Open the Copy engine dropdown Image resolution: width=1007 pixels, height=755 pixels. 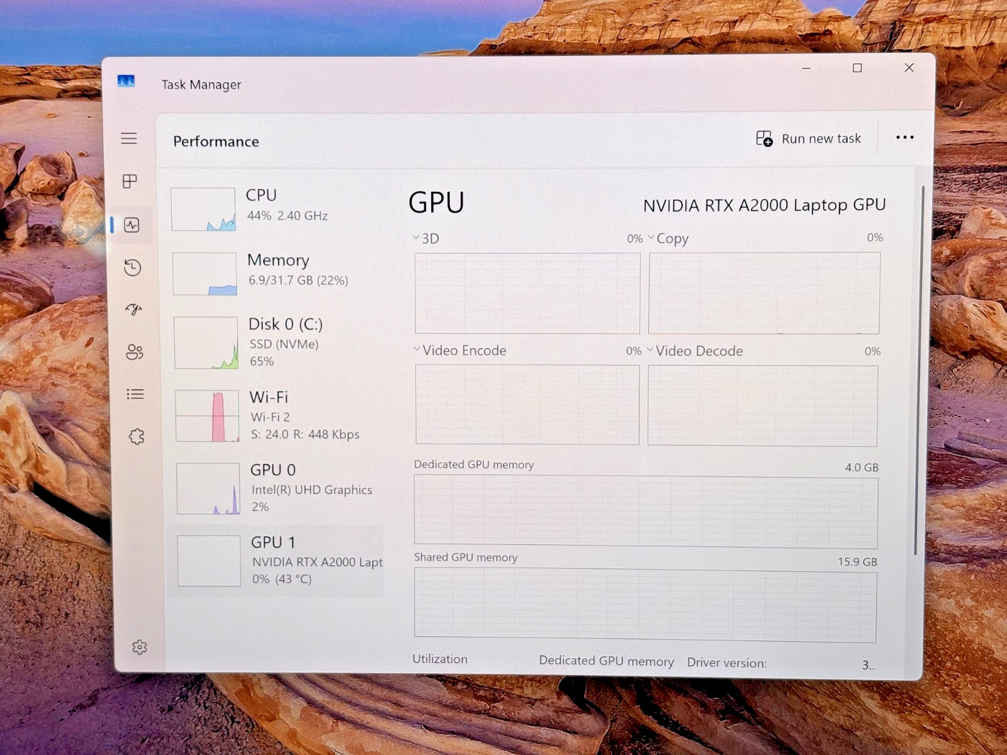pos(668,238)
